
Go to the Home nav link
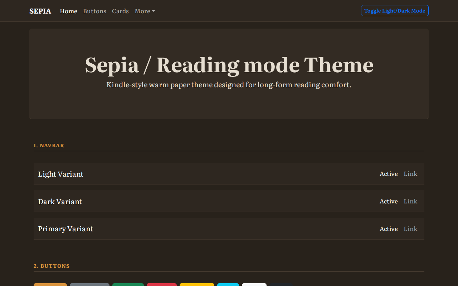coord(68,11)
